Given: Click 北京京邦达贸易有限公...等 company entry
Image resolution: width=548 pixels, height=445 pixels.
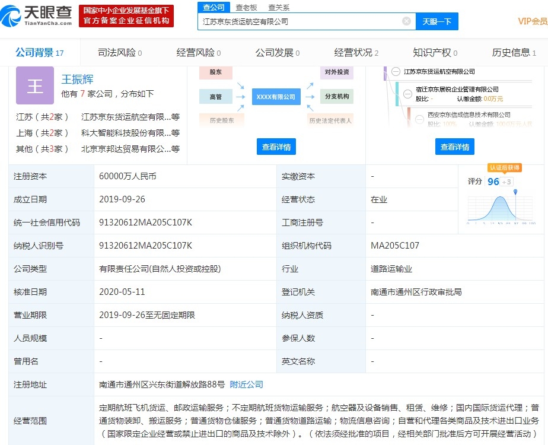Looking at the screenshot, I should pos(130,149).
